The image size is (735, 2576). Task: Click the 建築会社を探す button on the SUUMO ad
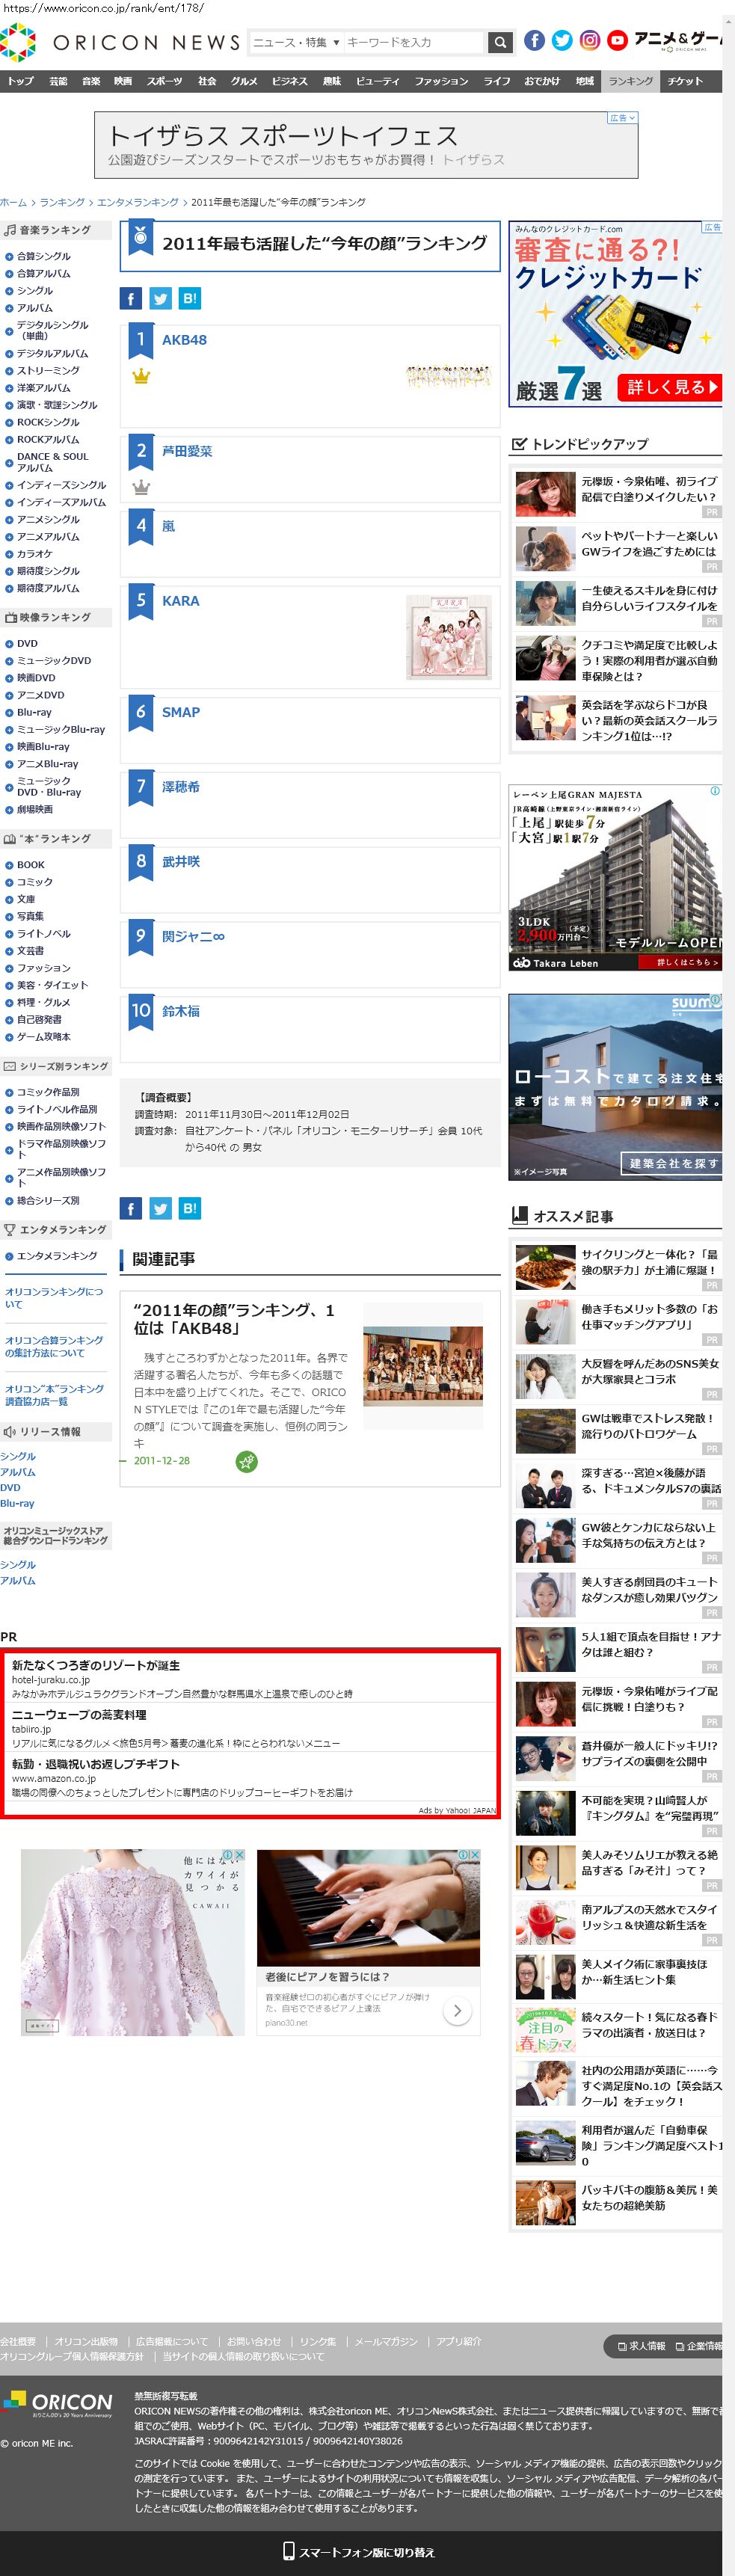pos(671,1163)
